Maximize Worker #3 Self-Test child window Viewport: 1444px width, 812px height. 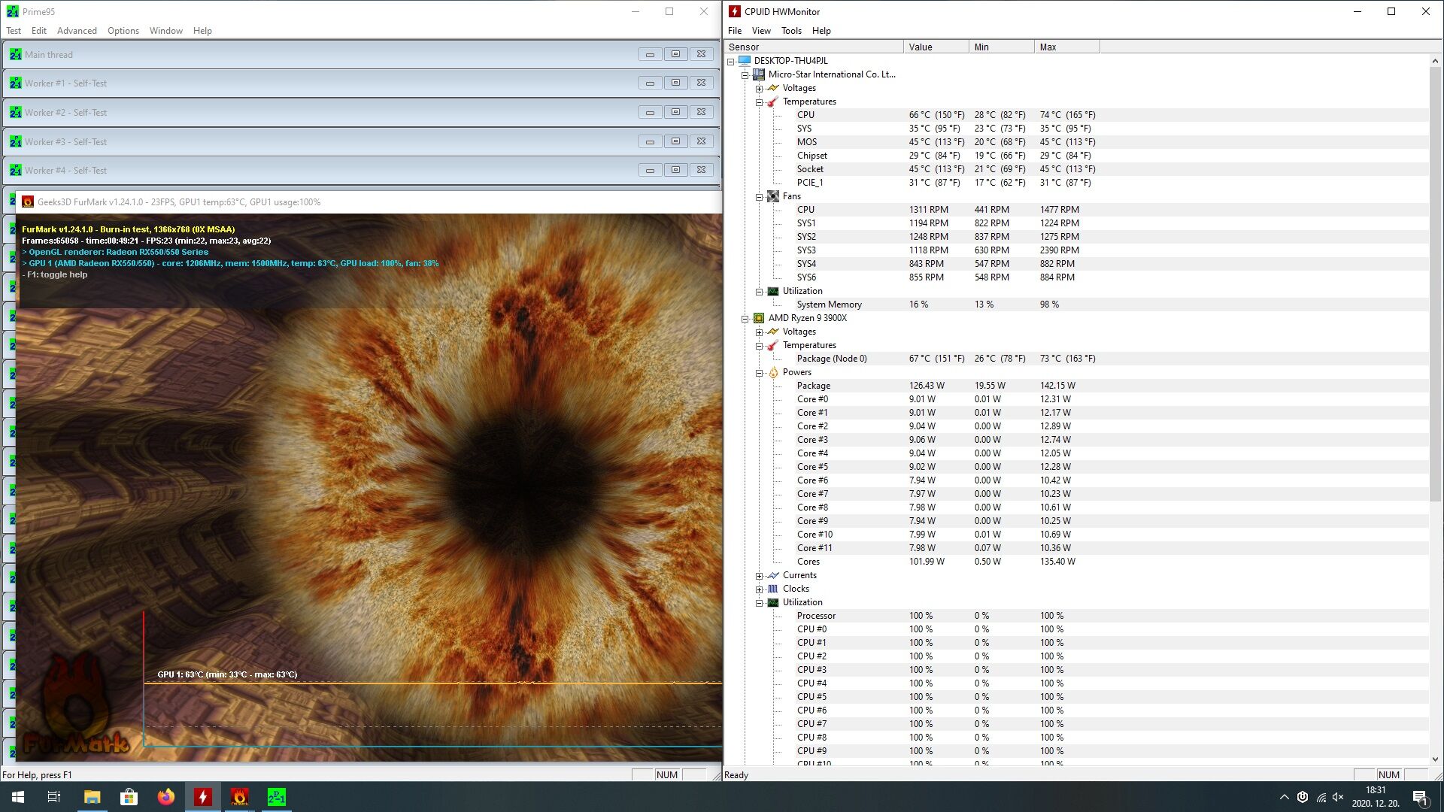[x=675, y=141]
